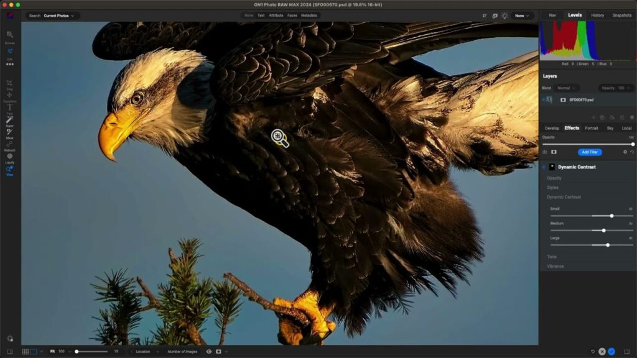Open the filmstrip Location dropdown
Screen dimensions: 637x358
pos(144,351)
